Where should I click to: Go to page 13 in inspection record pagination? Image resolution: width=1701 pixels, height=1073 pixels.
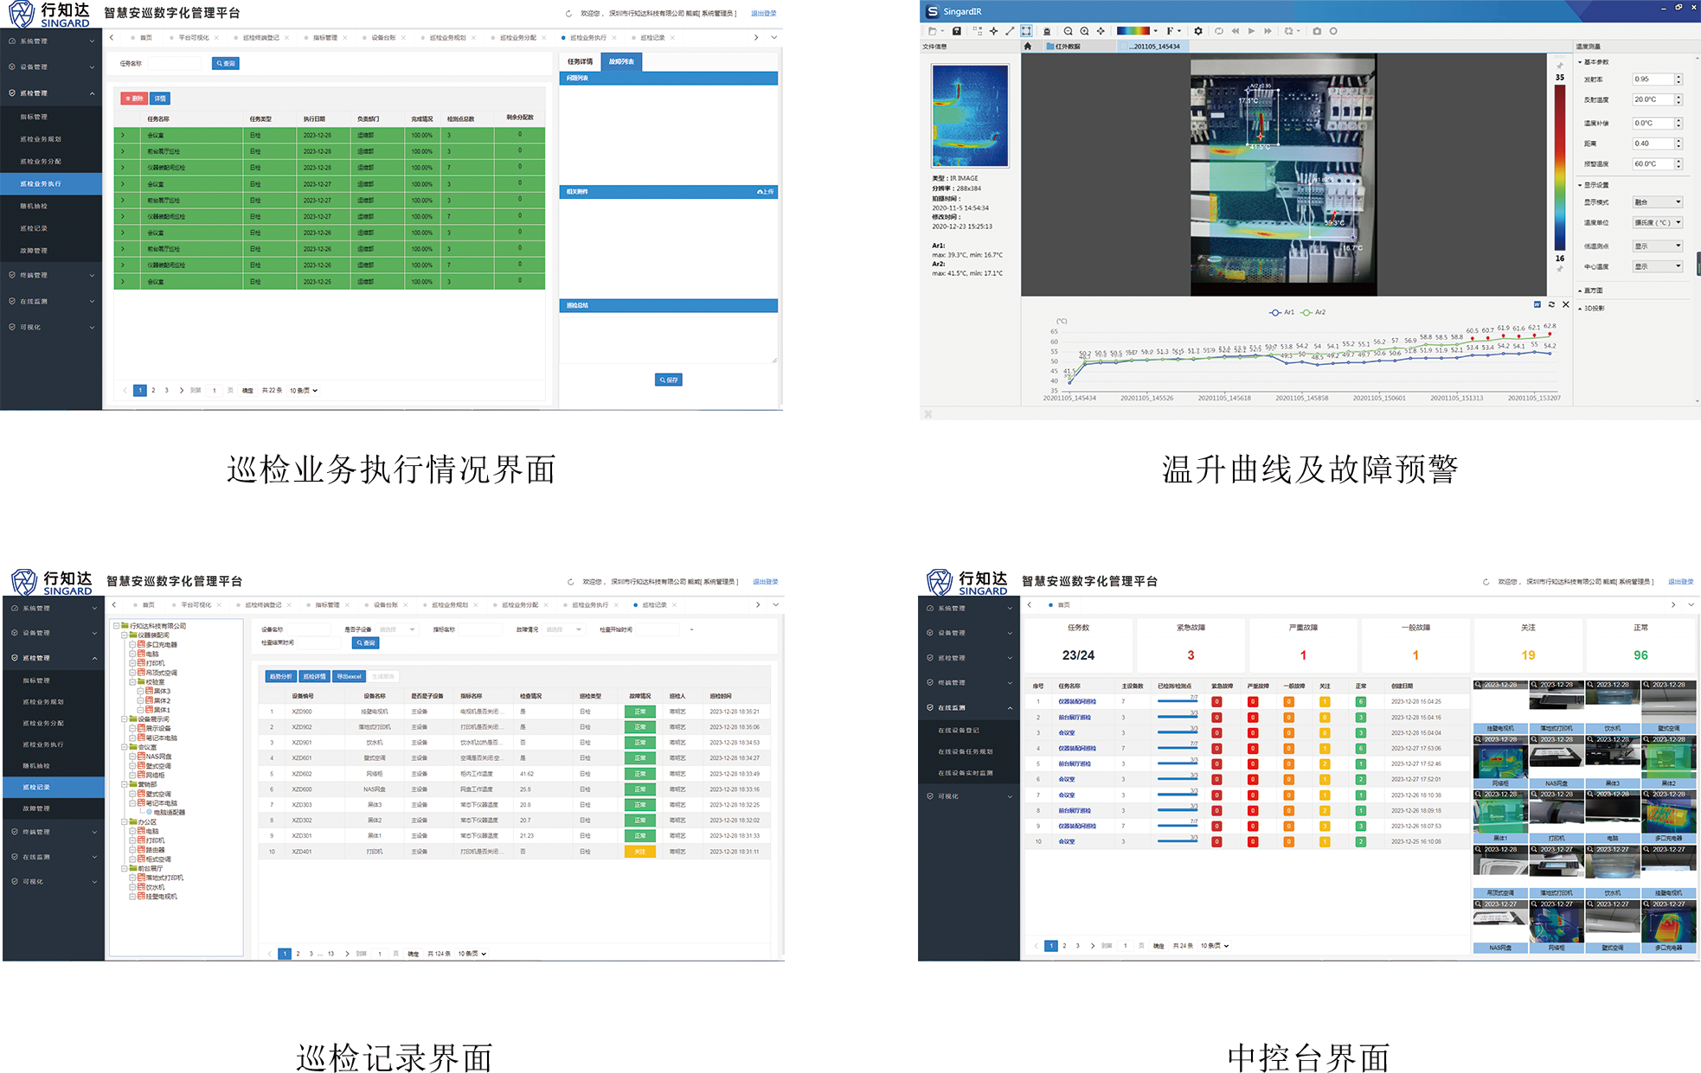(331, 954)
